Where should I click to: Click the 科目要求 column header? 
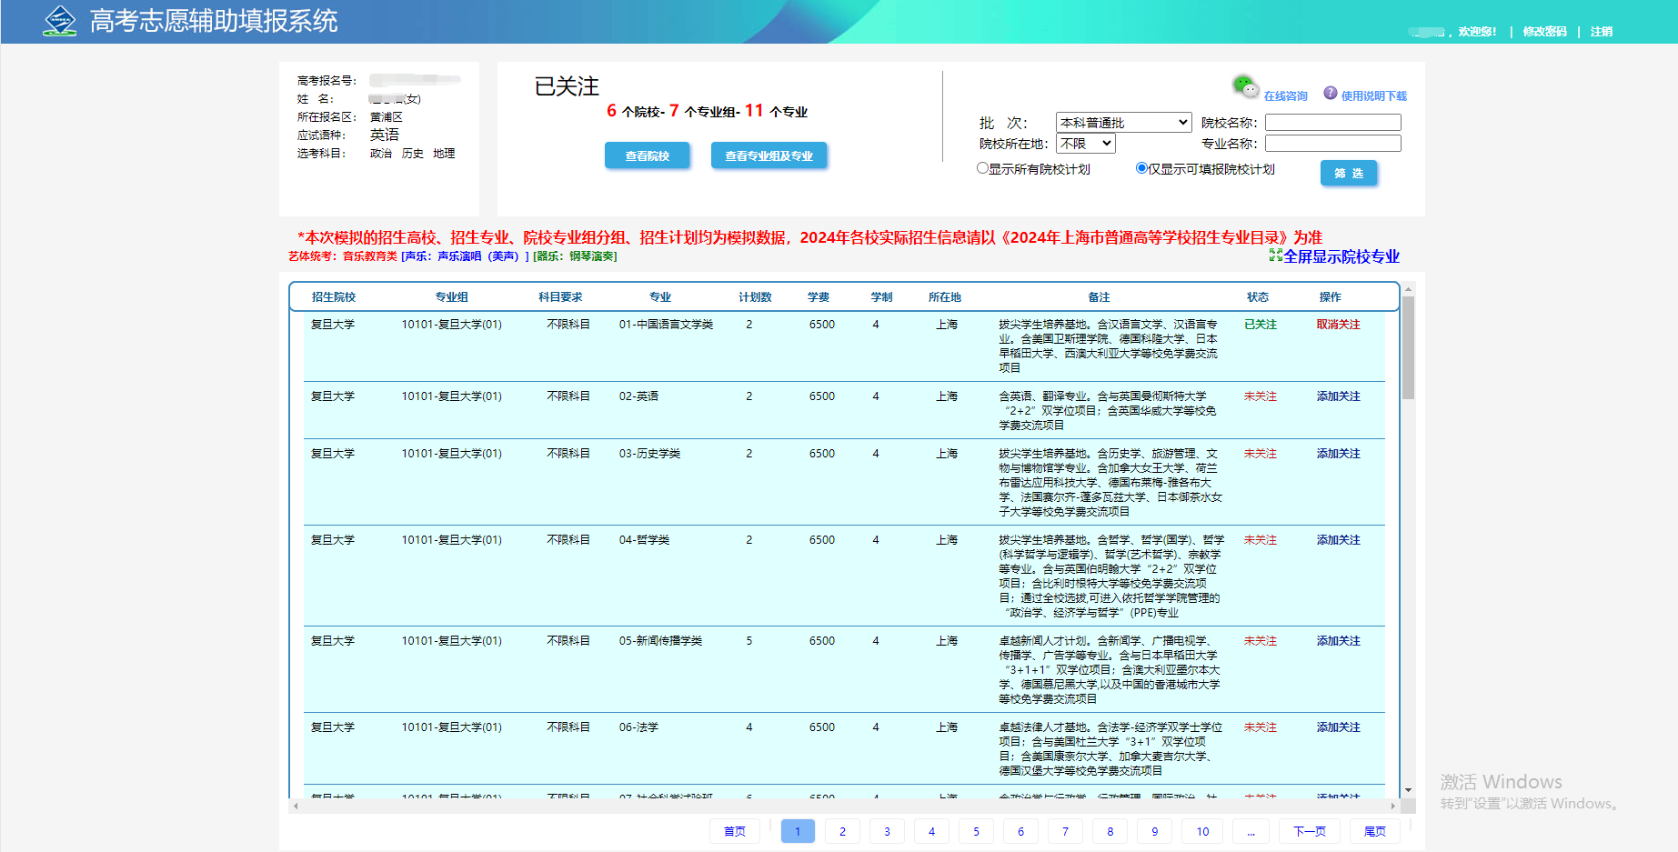(560, 296)
